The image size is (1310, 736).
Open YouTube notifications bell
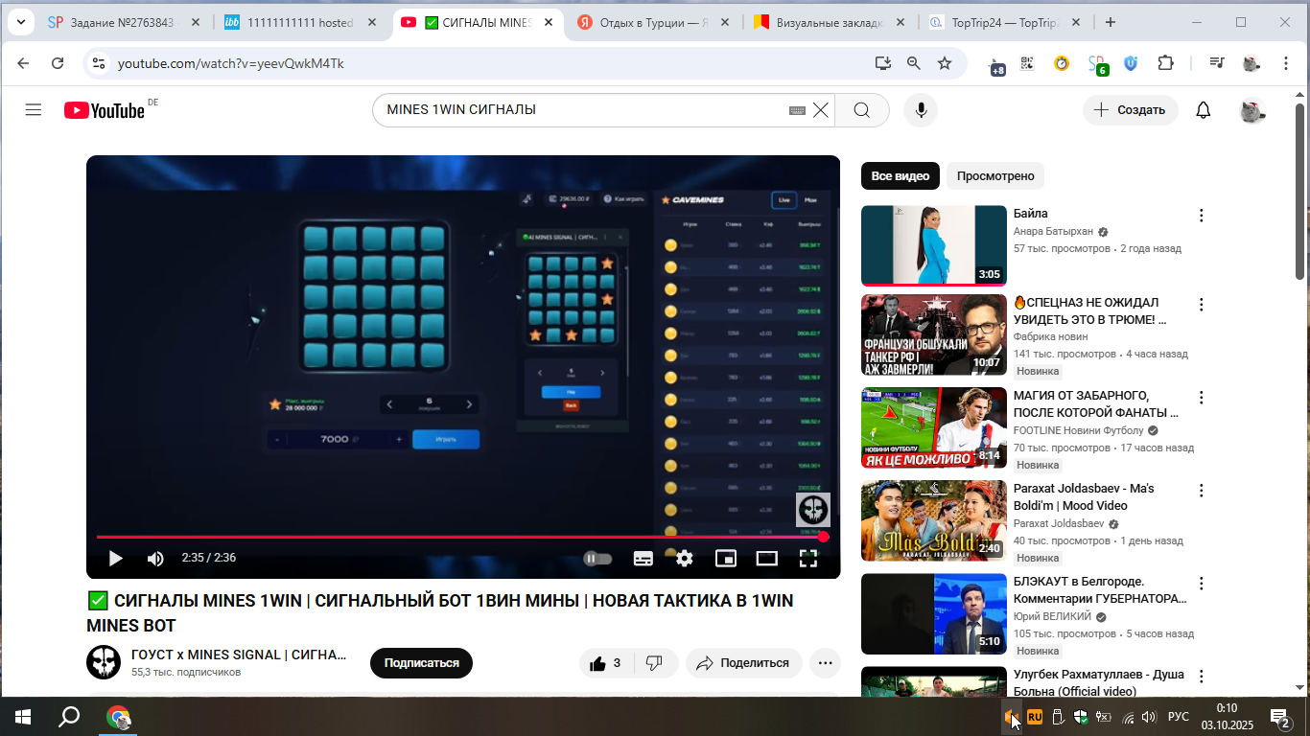tap(1204, 110)
